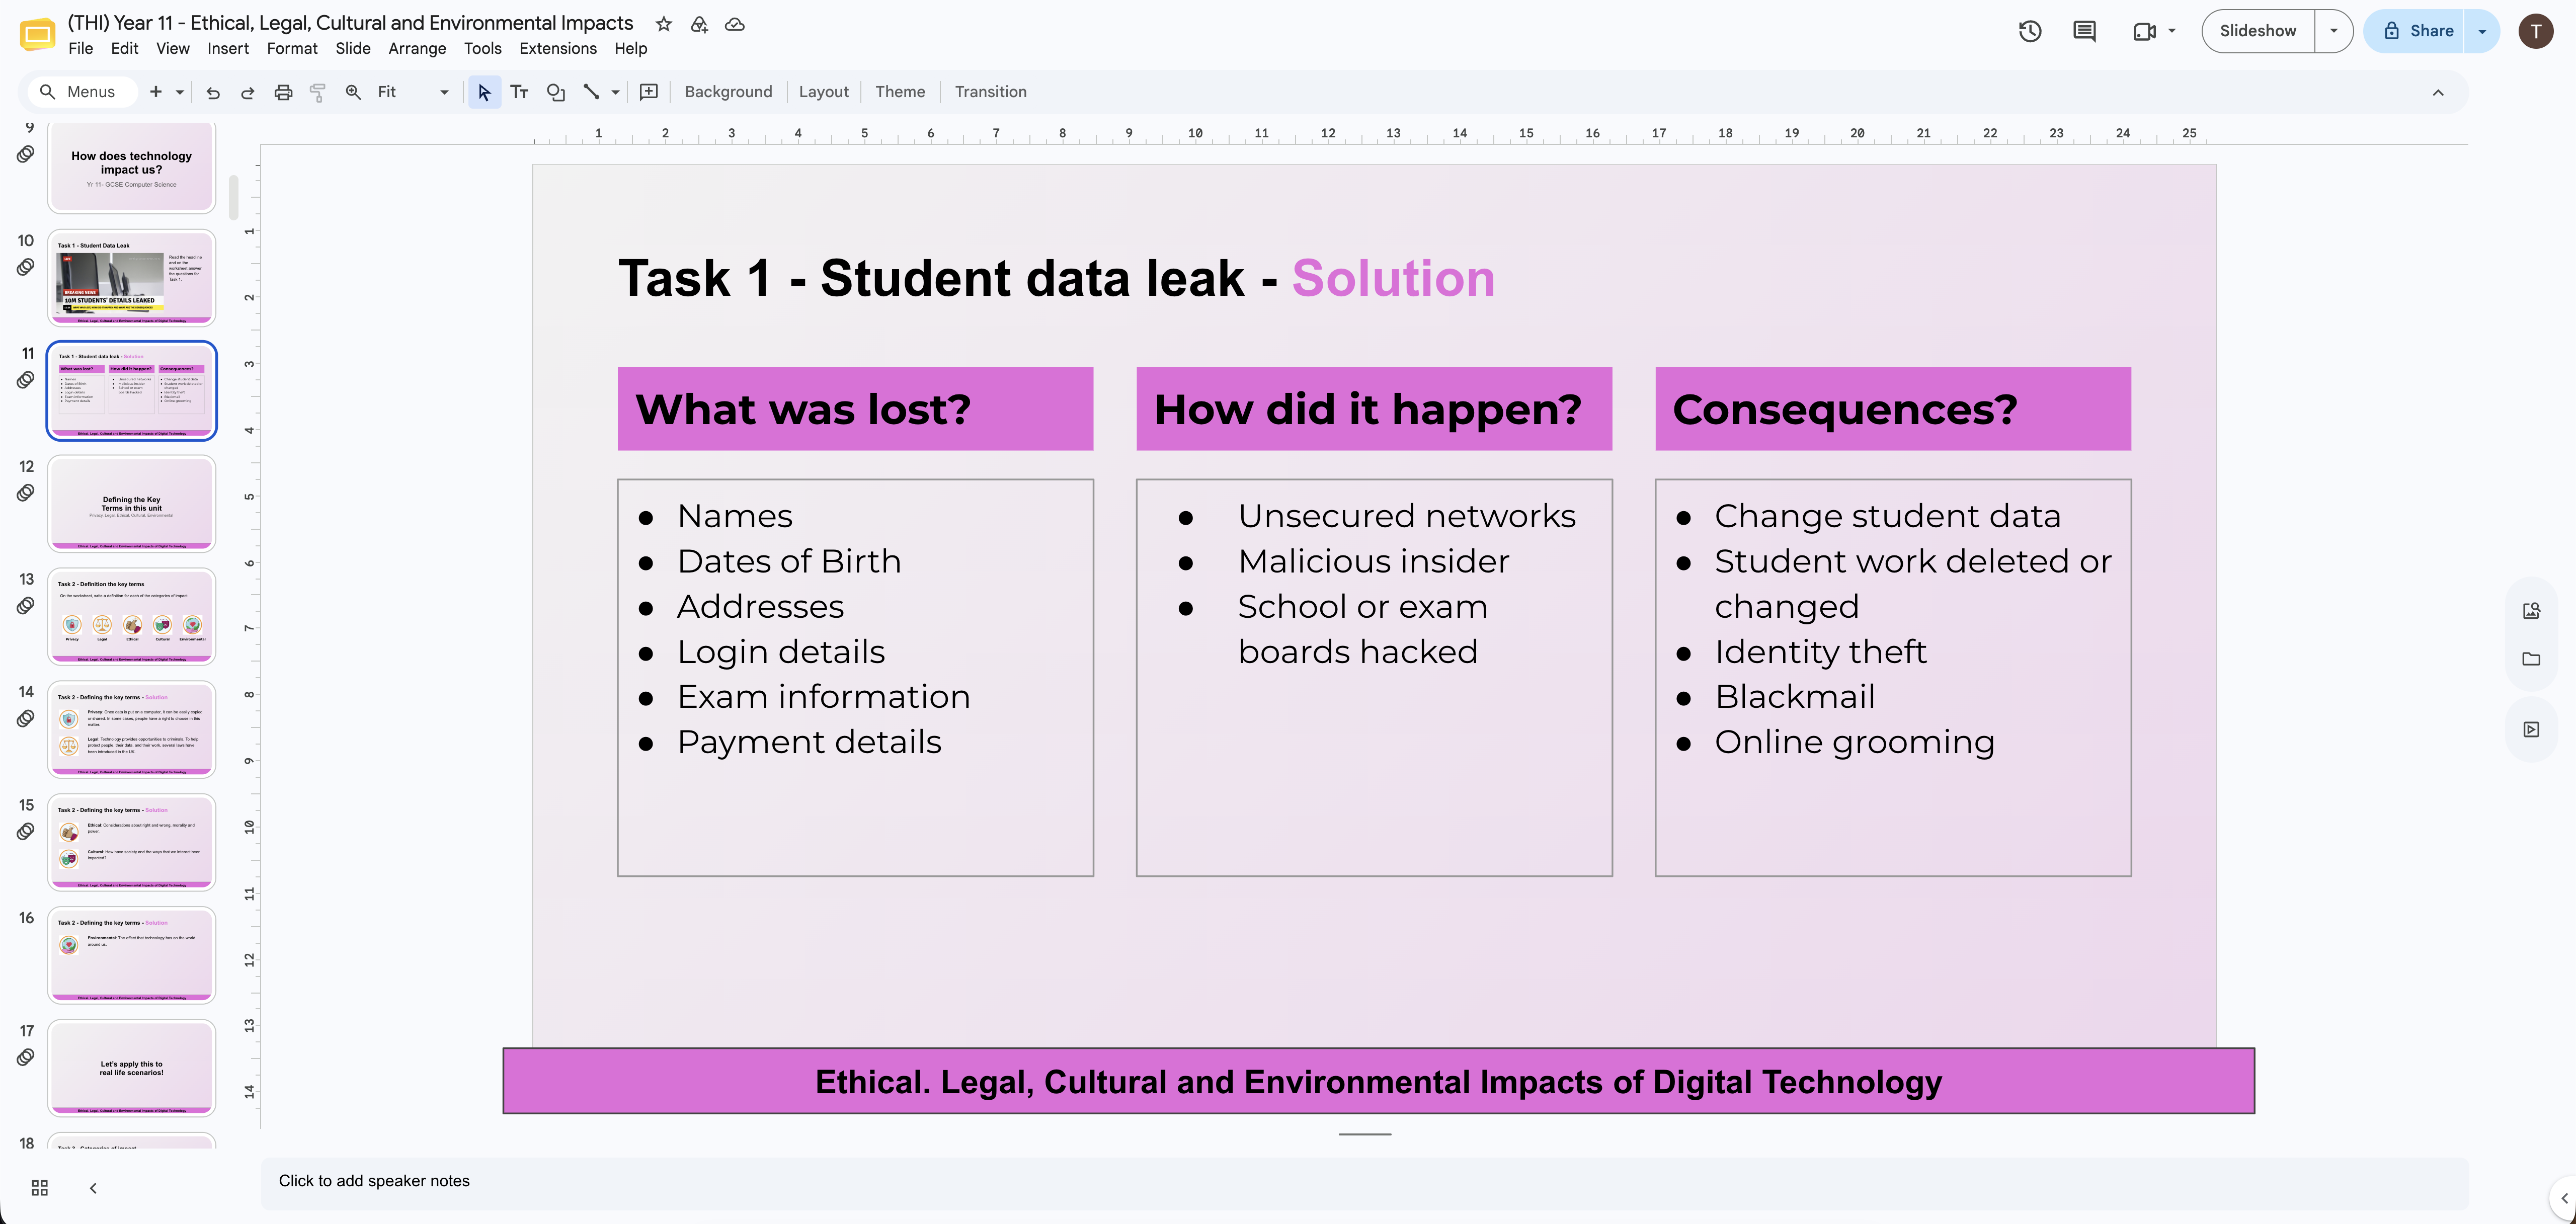Open the Extensions menu
This screenshot has height=1224, width=2576.
point(558,48)
